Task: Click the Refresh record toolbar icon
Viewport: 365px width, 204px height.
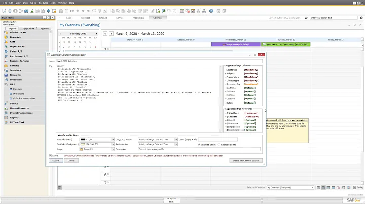Action: pyautogui.click(x=94, y=11)
